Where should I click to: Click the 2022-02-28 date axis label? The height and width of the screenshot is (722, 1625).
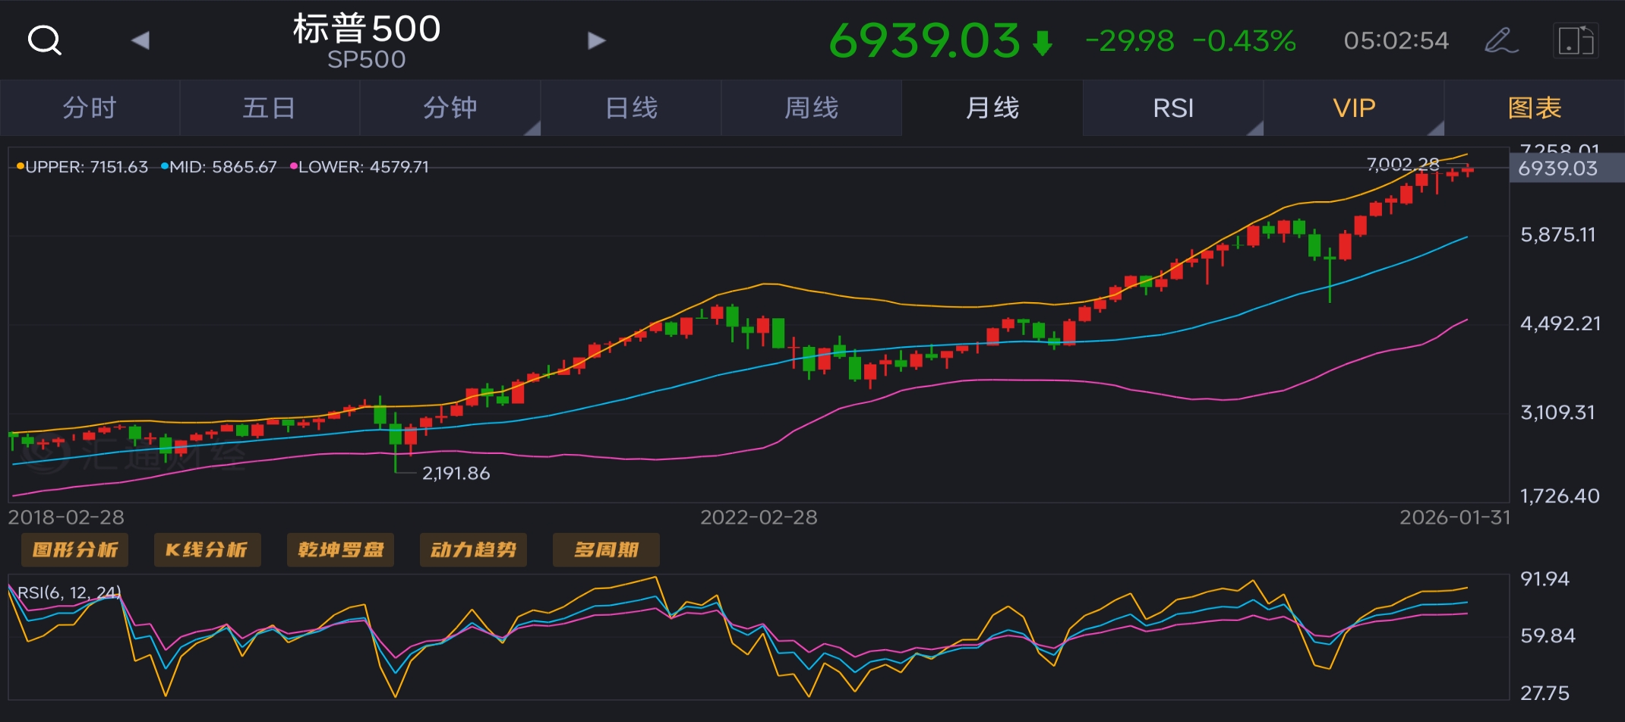tap(759, 518)
